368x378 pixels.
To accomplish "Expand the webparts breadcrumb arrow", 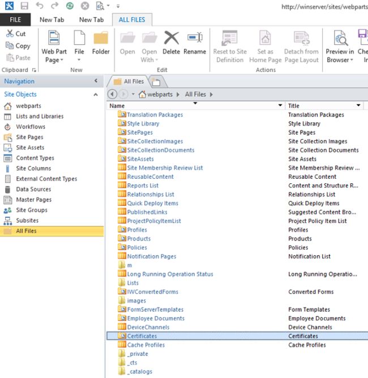I will pyautogui.click(x=178, y=94).
